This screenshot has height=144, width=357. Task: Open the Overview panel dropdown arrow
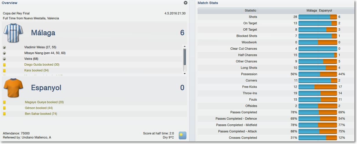[x=186, y=3]
